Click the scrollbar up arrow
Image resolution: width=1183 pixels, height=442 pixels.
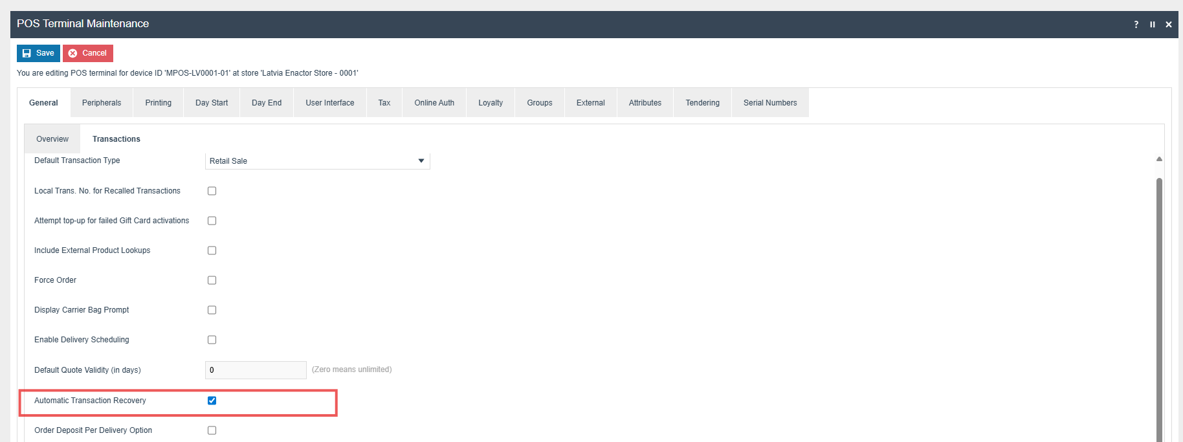pyautogui.click(x=1159, y=159)
